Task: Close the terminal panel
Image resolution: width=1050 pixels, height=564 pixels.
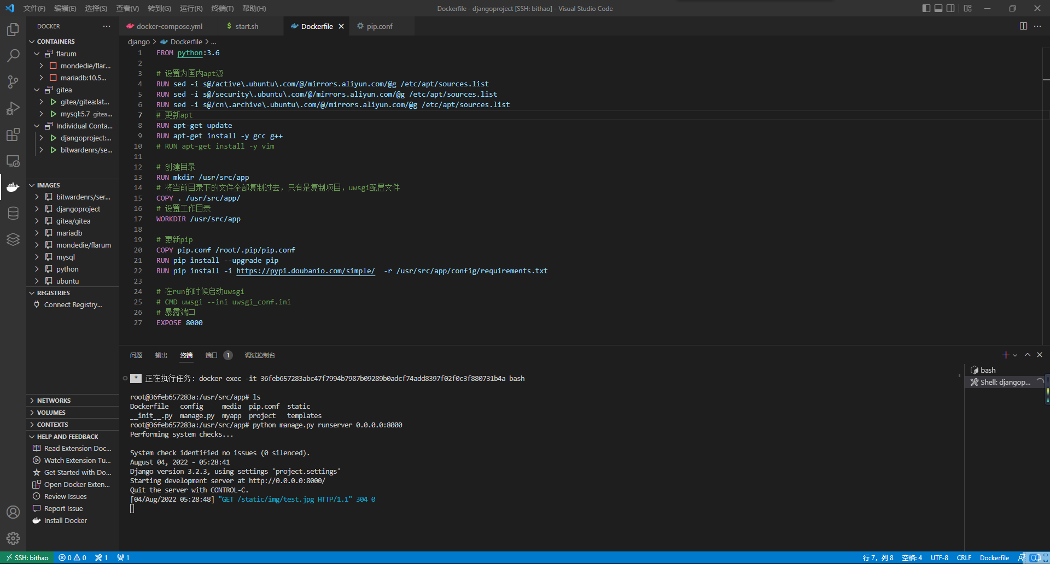Action: pyautogui.click(x=1040, y=355)
